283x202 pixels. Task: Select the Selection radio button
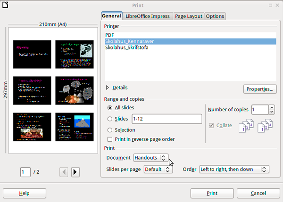tap(110, 130)
